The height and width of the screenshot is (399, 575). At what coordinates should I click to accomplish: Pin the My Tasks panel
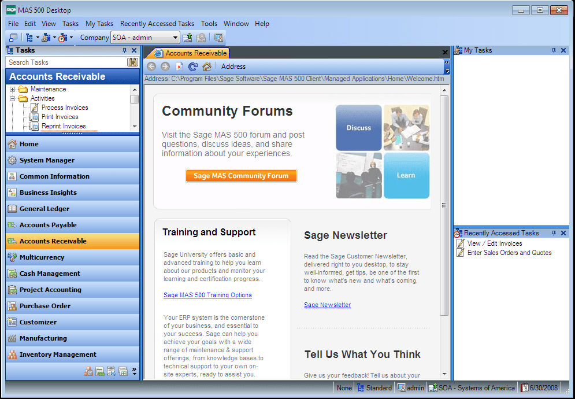(554, 50)
